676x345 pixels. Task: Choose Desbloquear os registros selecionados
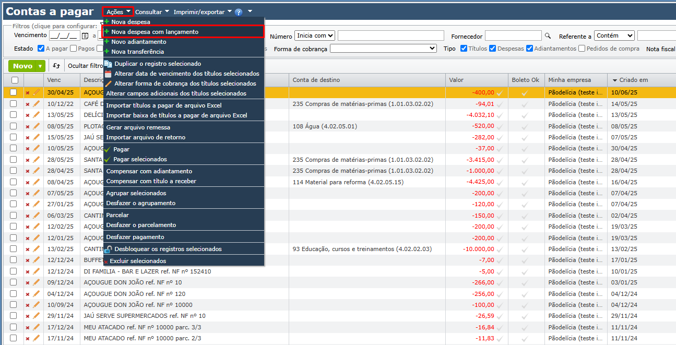[168, 249]
